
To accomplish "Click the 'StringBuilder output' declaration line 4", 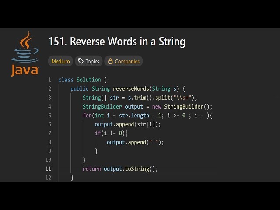I will [x=147, y=107].
